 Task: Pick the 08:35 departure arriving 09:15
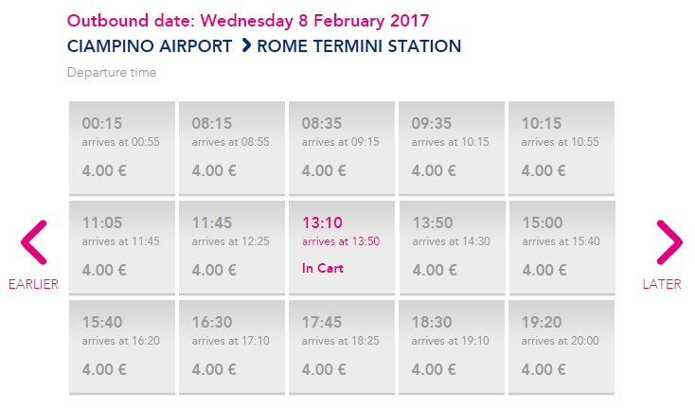342,148
